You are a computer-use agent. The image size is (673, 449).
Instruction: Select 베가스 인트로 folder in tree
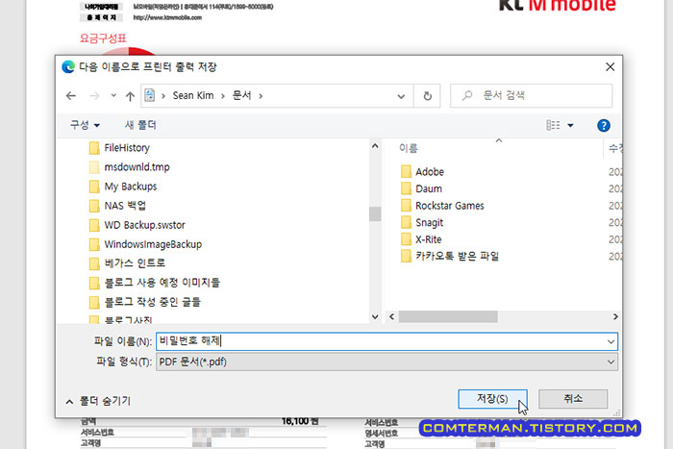tap(135, 263)
